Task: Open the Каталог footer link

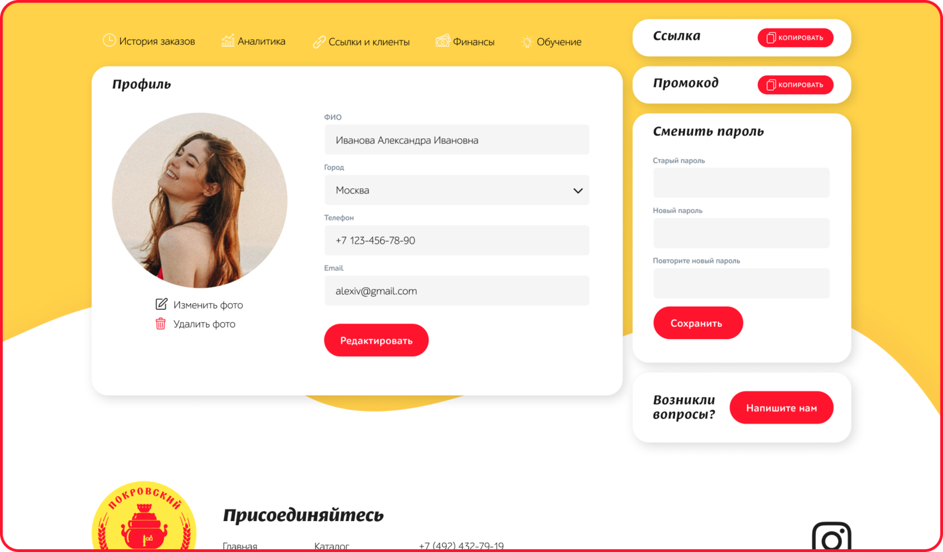Action: [x=331, y=546]
